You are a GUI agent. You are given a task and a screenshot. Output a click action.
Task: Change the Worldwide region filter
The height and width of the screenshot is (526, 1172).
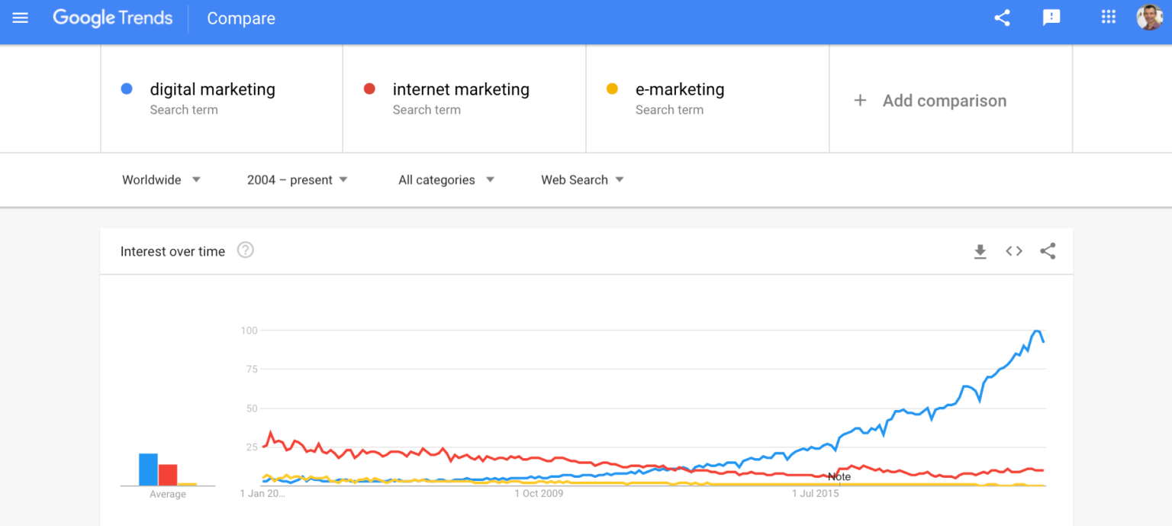[161, 179]
